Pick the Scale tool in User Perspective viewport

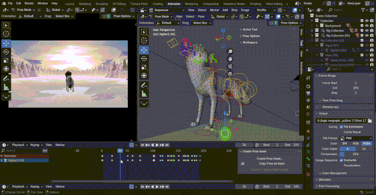tap(144, 67)
